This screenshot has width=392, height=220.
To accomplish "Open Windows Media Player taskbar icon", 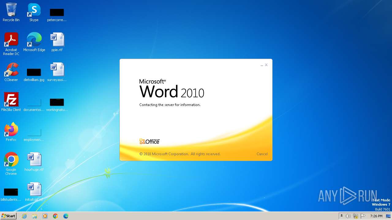I will (x=45, y=216).
